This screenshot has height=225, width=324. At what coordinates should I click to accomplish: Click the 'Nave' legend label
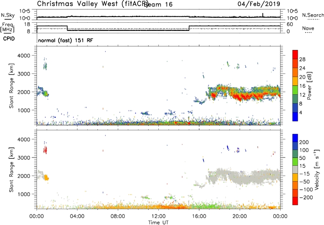click(308, 28)
